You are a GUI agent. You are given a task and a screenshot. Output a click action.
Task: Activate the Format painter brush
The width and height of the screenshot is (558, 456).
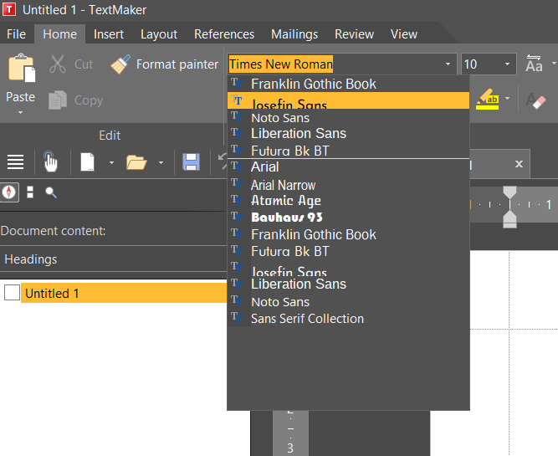(121, 64)
